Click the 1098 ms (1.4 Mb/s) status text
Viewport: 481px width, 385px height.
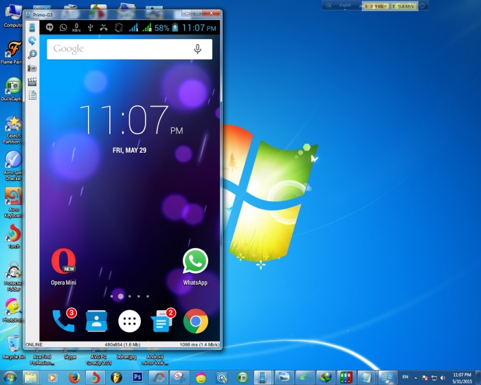(199, 344)
